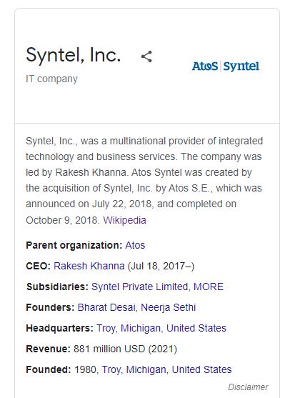
Task: Click the IT company subtitle
Action: (51, 79)
